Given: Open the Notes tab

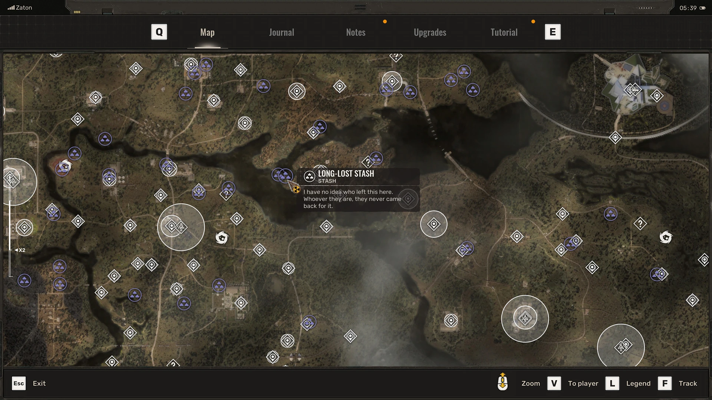Looking at the screenshot, I should (356, 33).
